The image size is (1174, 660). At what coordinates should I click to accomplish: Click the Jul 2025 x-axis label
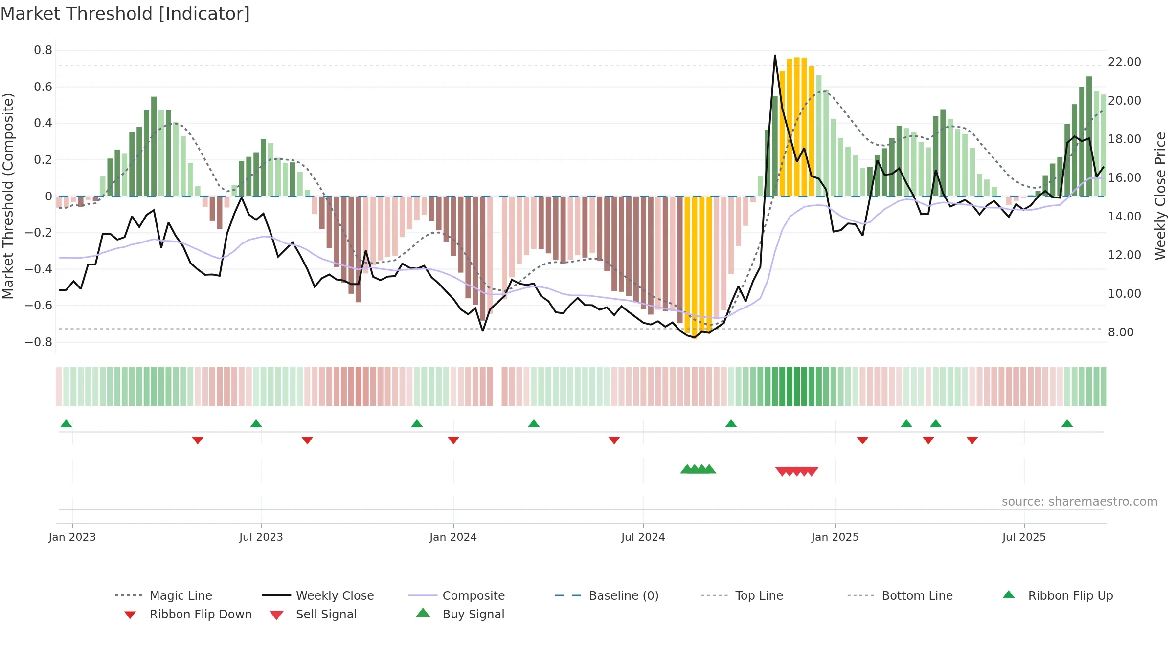(x=1024, y=537)
